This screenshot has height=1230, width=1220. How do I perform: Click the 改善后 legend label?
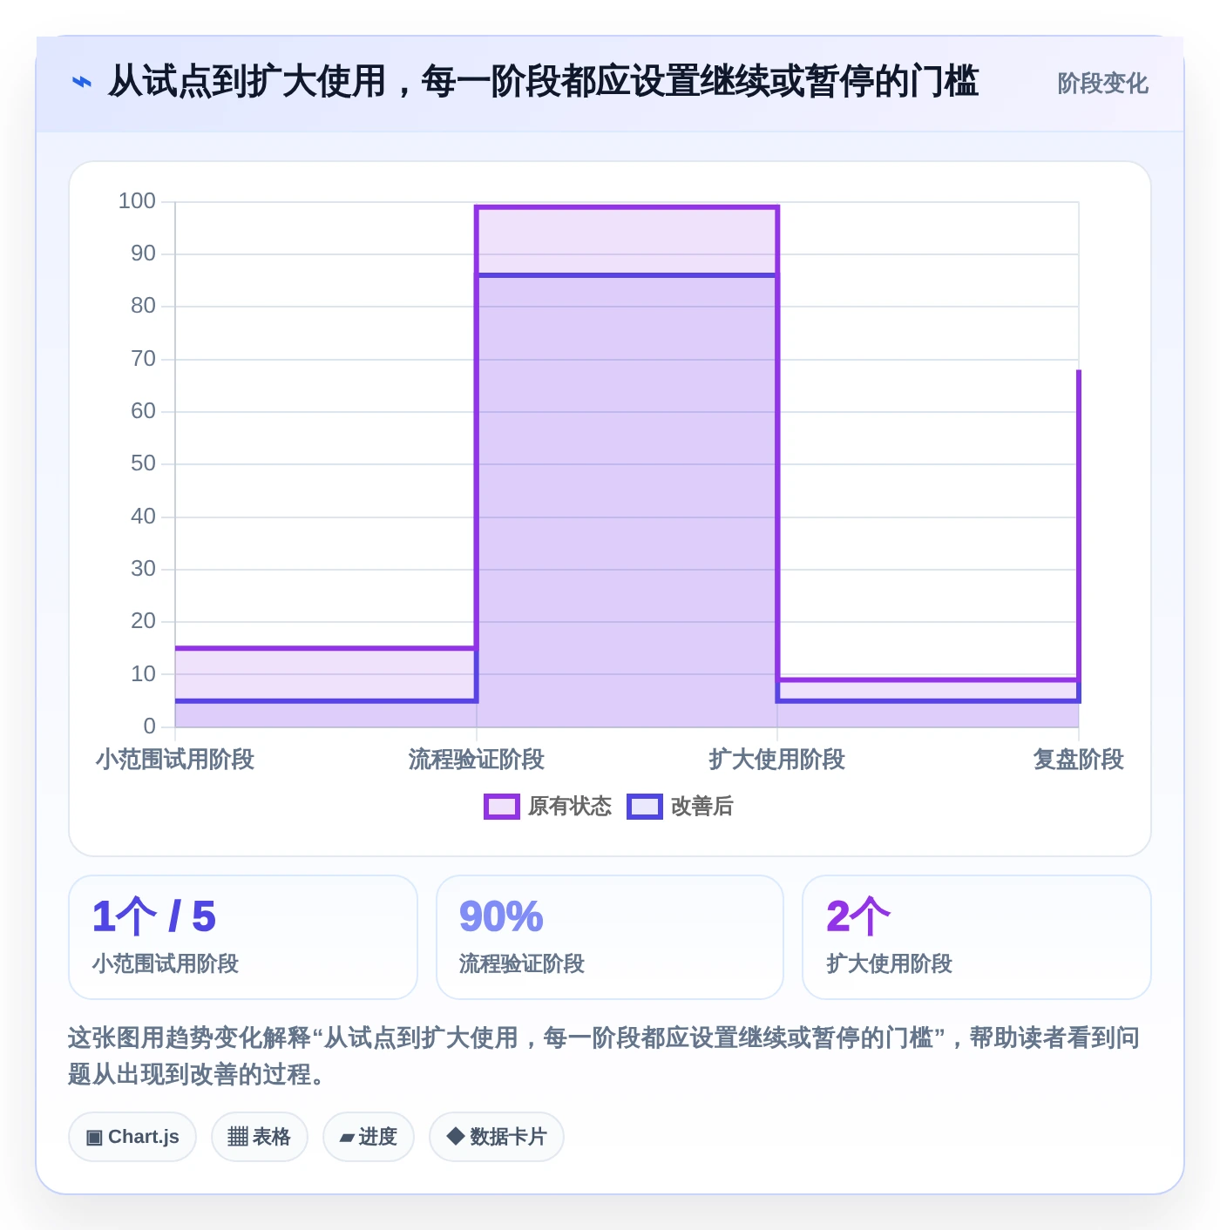[702, 807]
